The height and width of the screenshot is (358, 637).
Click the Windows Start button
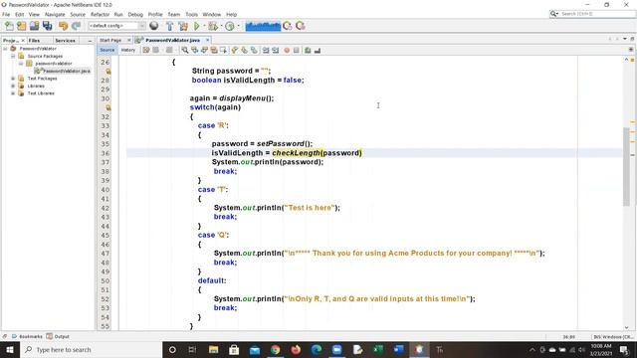point(10,349)
